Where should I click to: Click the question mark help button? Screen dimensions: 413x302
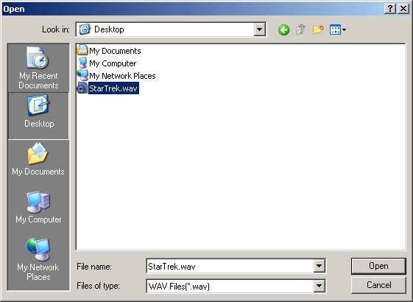click(x=390, y=9)
